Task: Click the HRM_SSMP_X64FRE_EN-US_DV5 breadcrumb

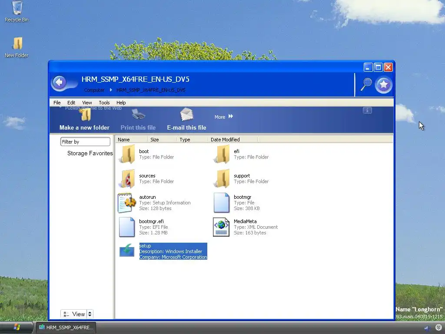Action: 151,90
